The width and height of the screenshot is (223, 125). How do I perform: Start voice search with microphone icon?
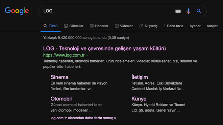coord(188,11)
